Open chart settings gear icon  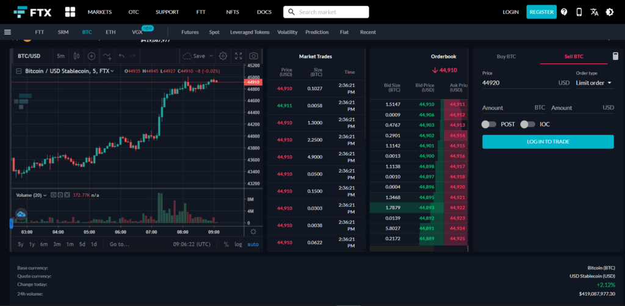[x=223, y=56]
